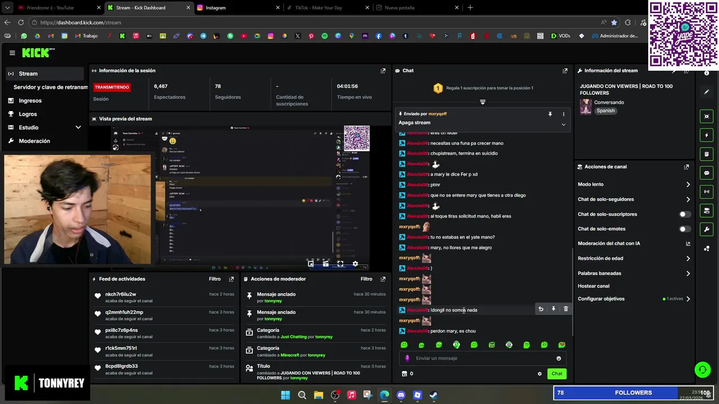The height and width of the screenshot is (404, 719).
Task: Toggle the stream preview widget icon in sidebar
Action: [707, 116]
